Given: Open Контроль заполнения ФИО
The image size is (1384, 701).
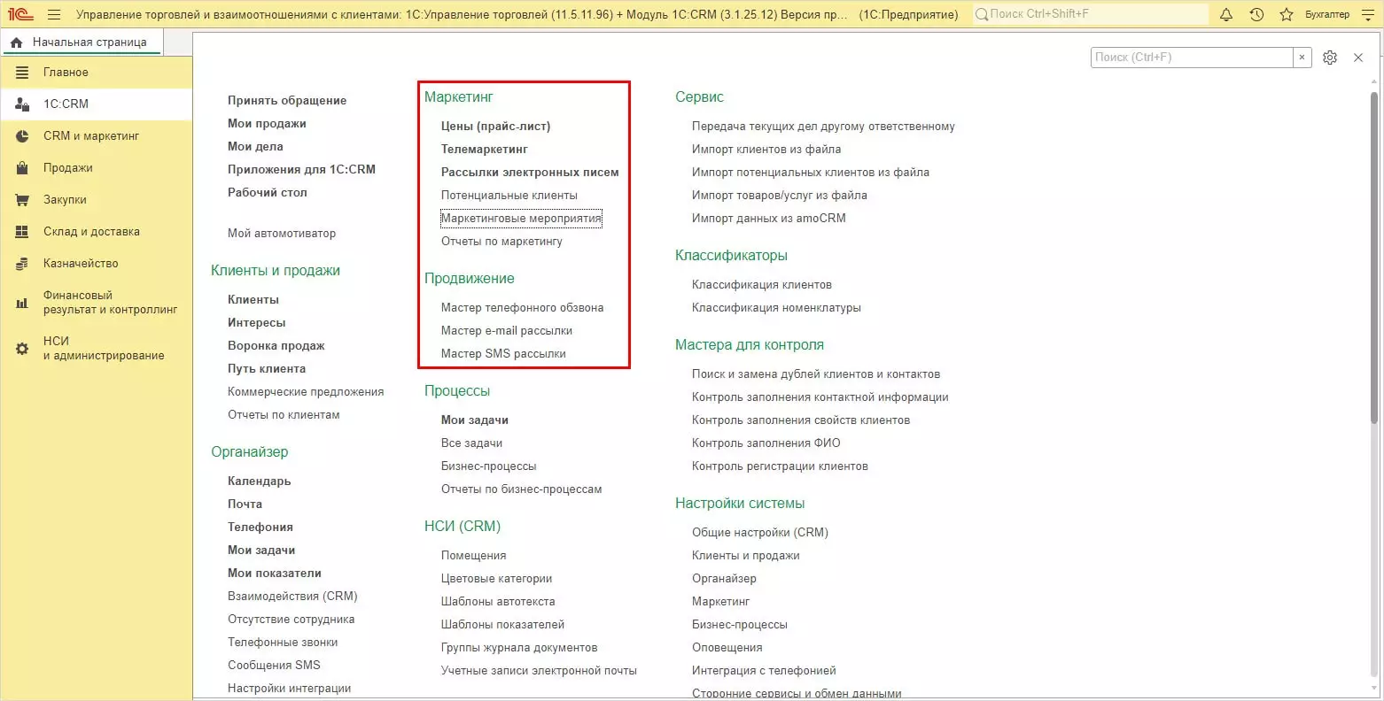Looking at the screenshot, I should 766,443.
